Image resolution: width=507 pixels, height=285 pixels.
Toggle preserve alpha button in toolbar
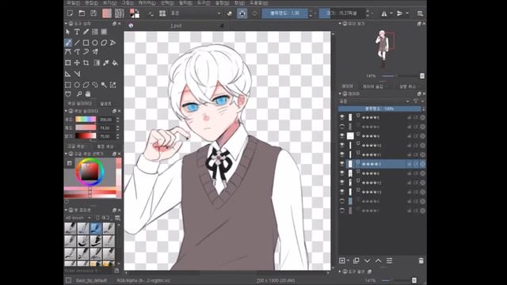[x=242, y=13]
